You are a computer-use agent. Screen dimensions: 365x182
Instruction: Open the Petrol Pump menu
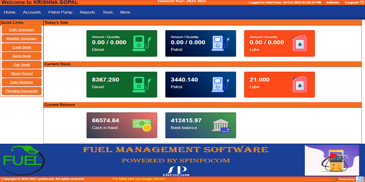[x=60, y=12]
